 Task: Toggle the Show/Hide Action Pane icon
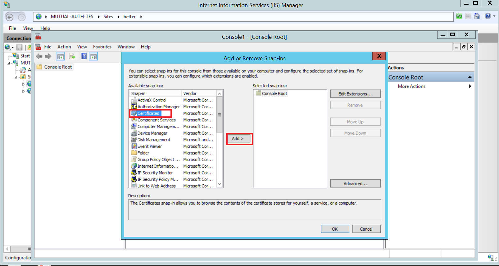(x=93, y=56)
